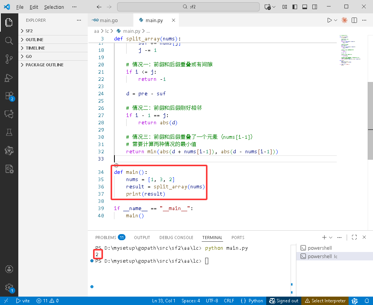373x305 pixels.
Task: Open the File menu
Action: [20, 7]
